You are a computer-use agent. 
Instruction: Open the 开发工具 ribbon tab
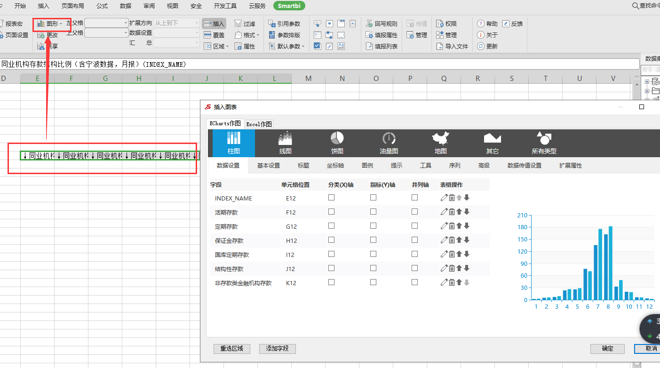coord(225,6)
